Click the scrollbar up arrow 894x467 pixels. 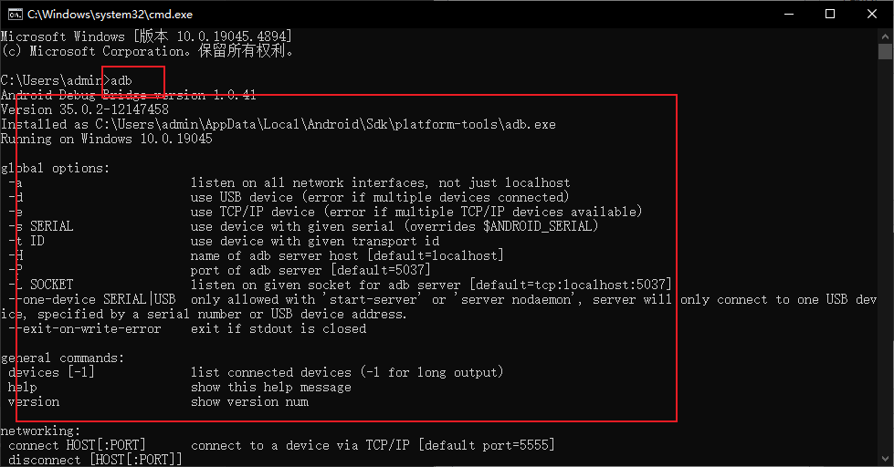tap(885, 36)
